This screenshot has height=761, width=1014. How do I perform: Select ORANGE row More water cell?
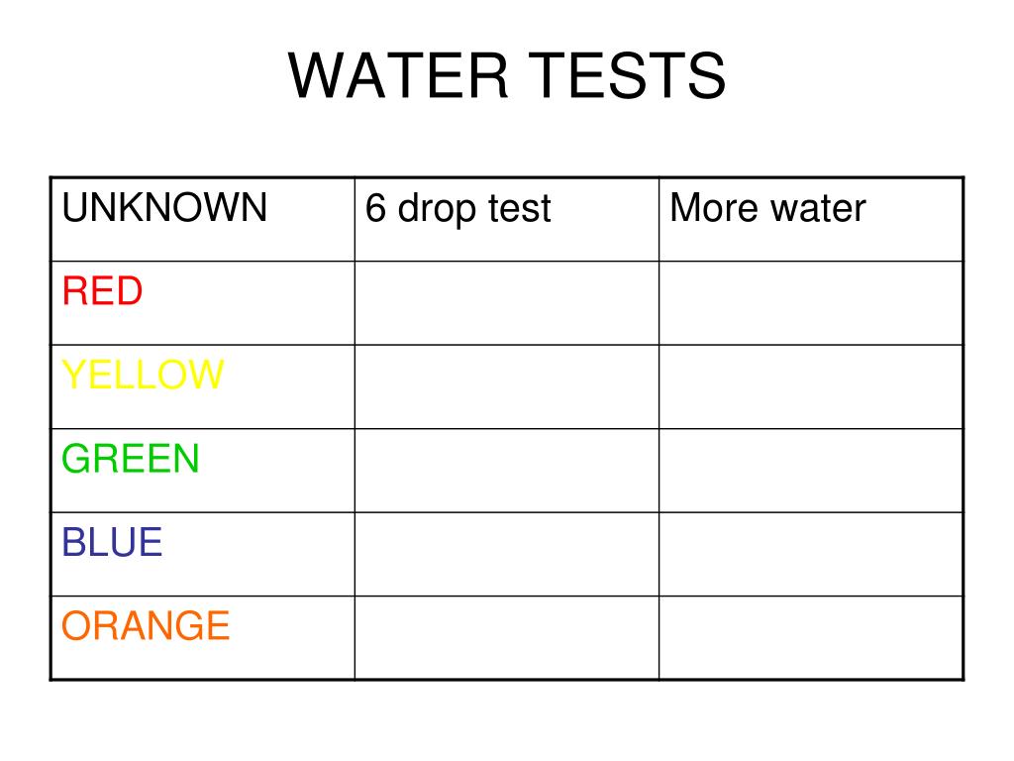[811, 637]
